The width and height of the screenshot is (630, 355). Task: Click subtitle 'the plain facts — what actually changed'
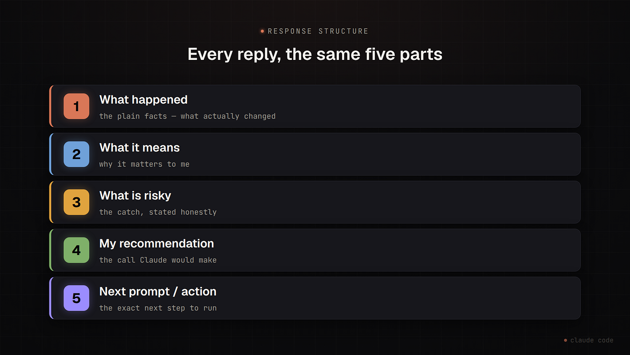pyautogui.click(x=187, y=116)
